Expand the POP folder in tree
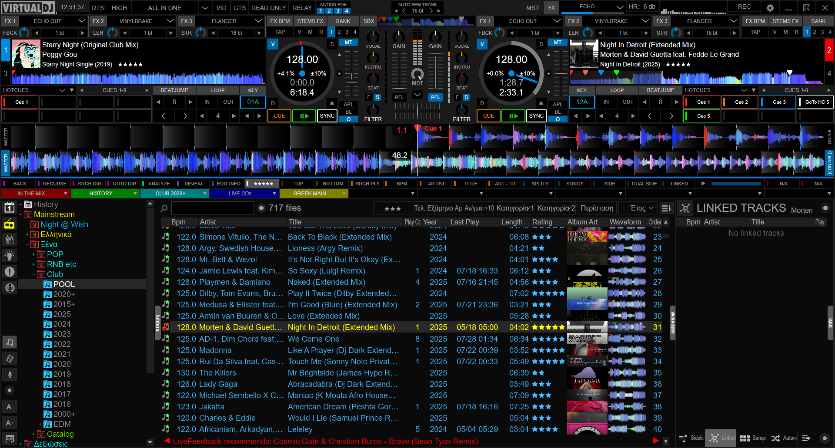Screen dimensions: 835x448 pyautogui.click(x=34, y=254)
